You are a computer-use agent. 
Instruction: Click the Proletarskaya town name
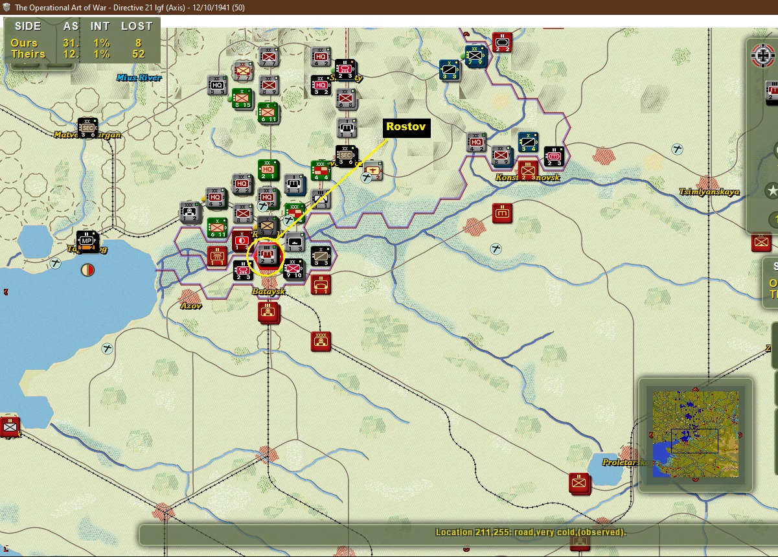[628, 462]
